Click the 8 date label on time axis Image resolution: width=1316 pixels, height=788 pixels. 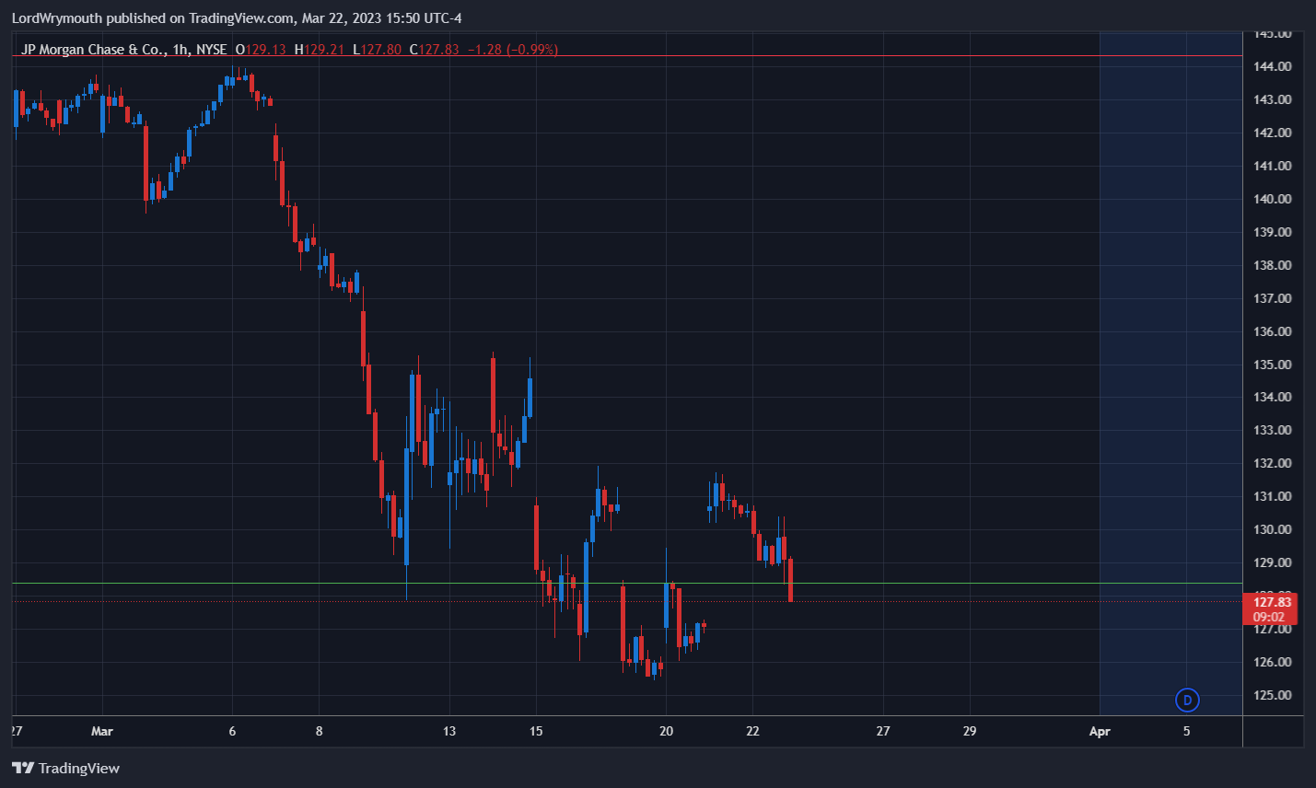pyautogui.click(x=320, y=731)
